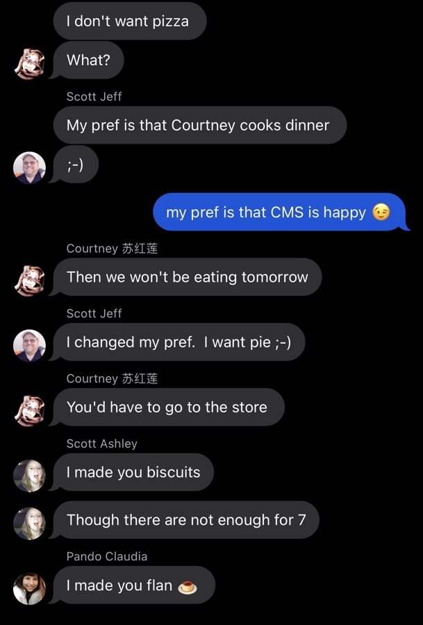The width and height of the screenshot is (423, 625).
Task: Tap Scott Ashley's avatar beside 'not enough for 7'
Action: coord(29,524)
